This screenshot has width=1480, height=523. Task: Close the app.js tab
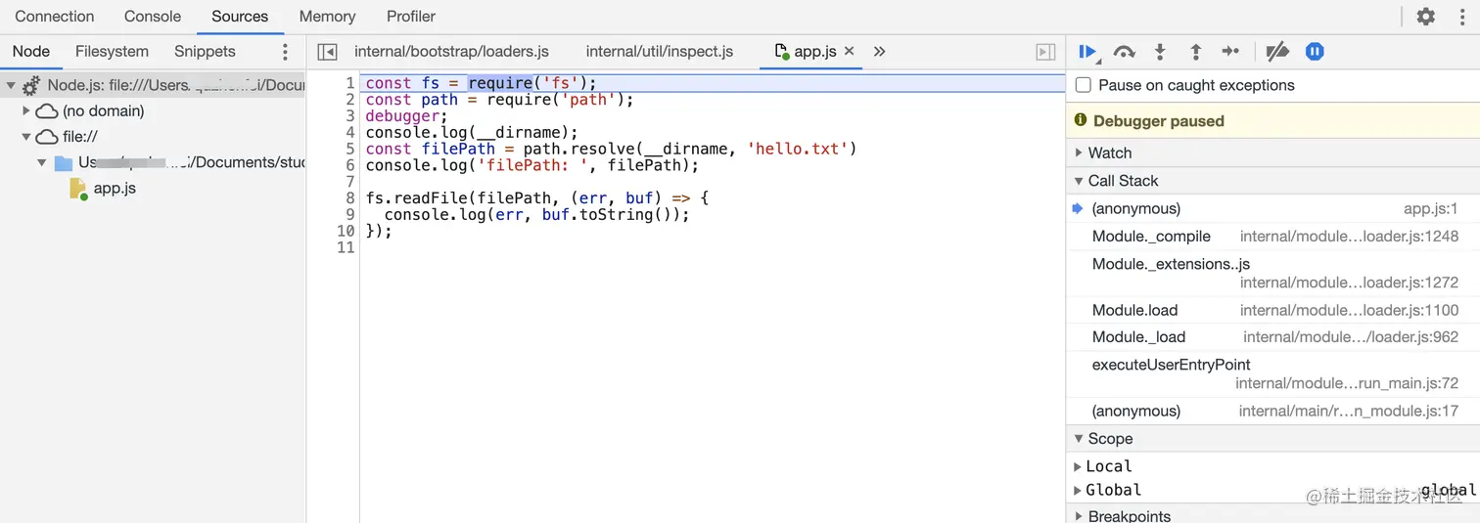(849, 51)
